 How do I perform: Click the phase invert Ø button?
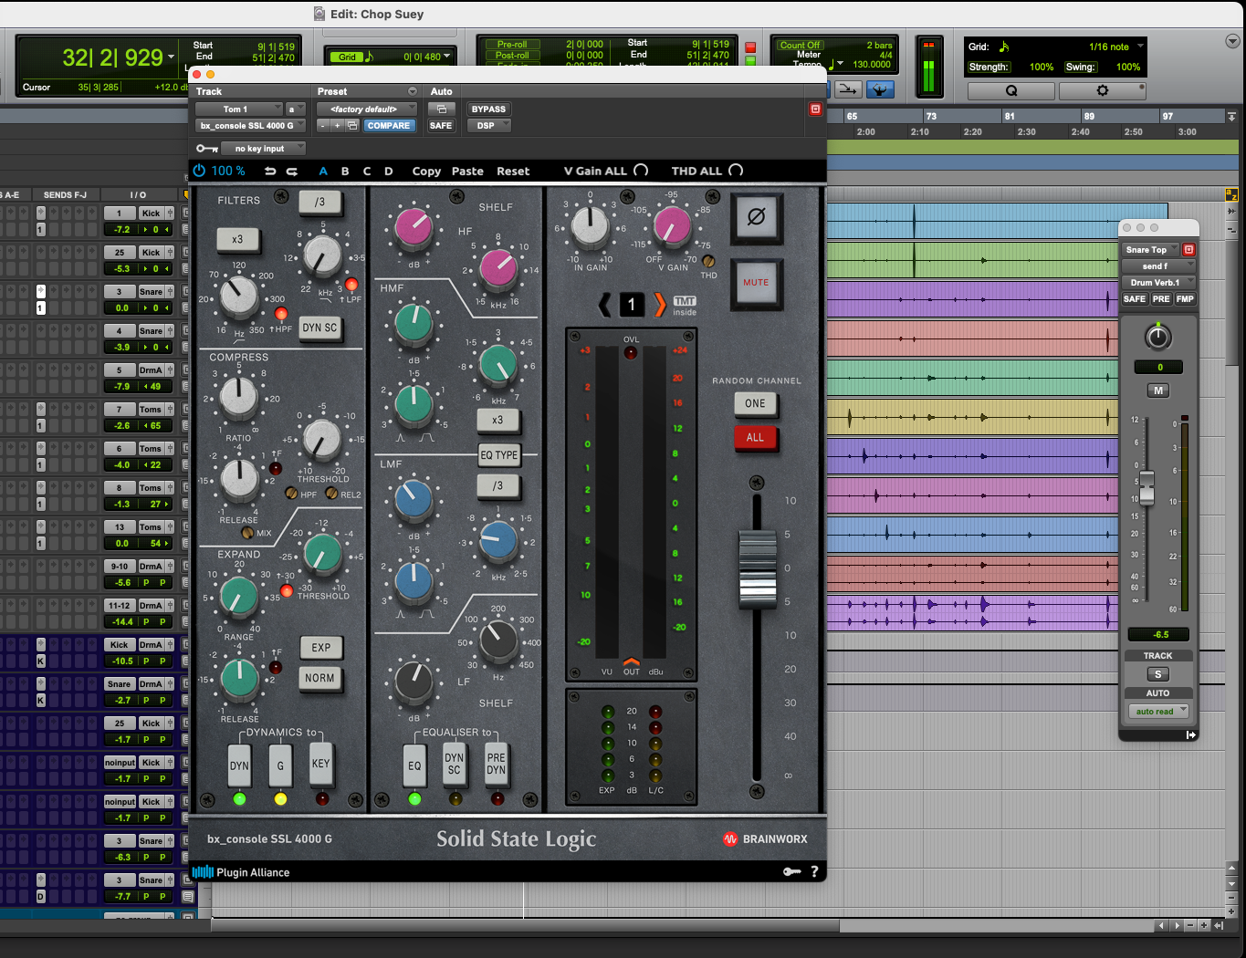[756, 218]
